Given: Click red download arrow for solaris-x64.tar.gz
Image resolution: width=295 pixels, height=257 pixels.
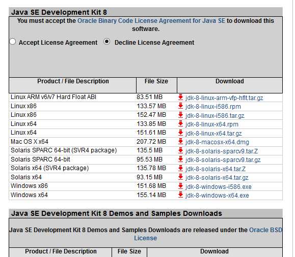Looking at the screenshot, I should [x=180, y=177].
